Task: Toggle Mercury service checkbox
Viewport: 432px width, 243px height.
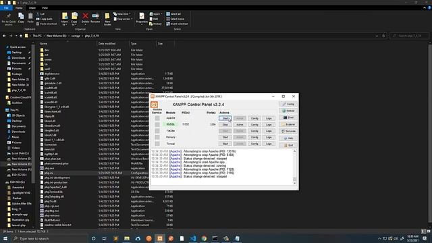Action: [x=157, y=137]
